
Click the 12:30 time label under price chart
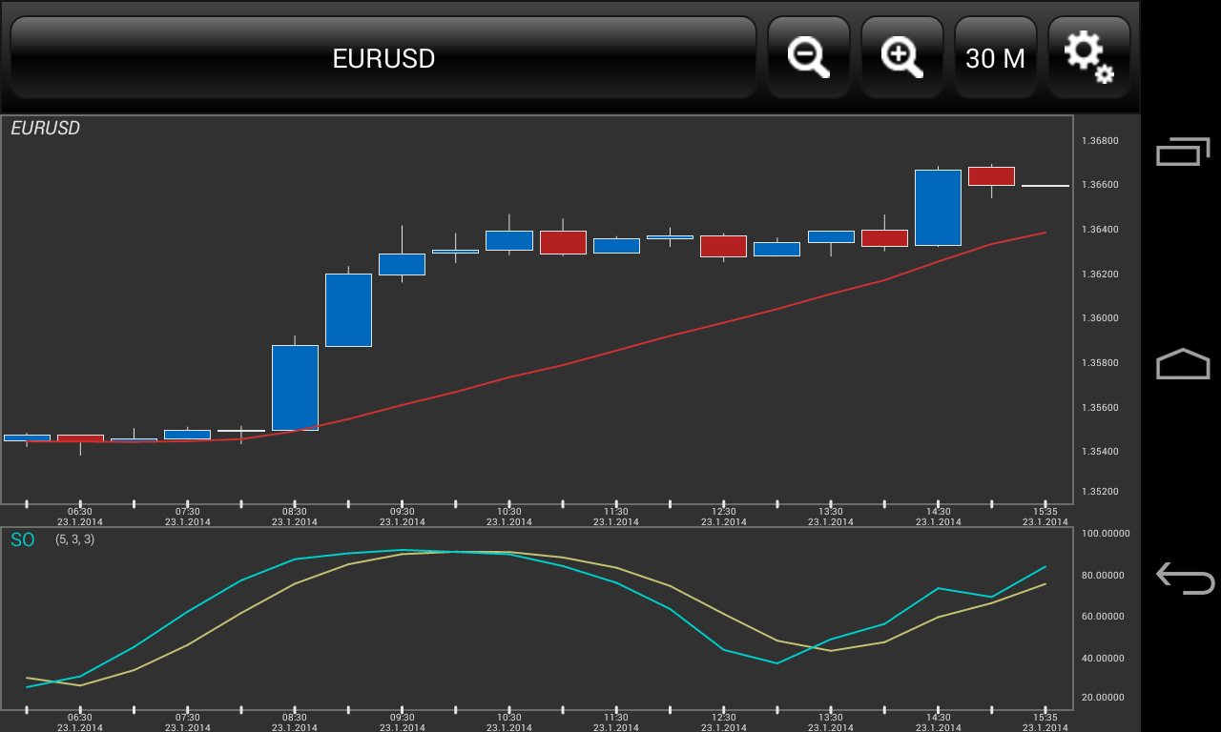(724, 511)
